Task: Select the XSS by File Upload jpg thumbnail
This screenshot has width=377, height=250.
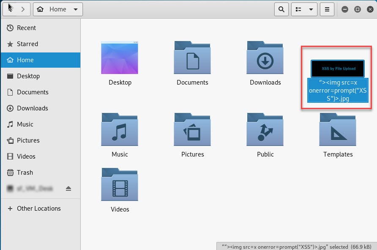Action: [337, 69]
